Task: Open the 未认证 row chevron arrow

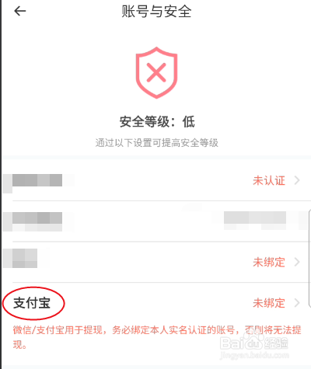Action: (297, 180)
